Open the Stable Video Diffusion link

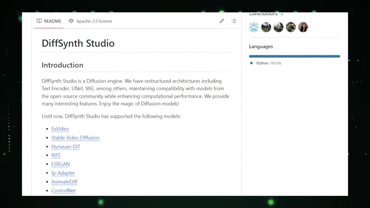click(x=75, y=138)
